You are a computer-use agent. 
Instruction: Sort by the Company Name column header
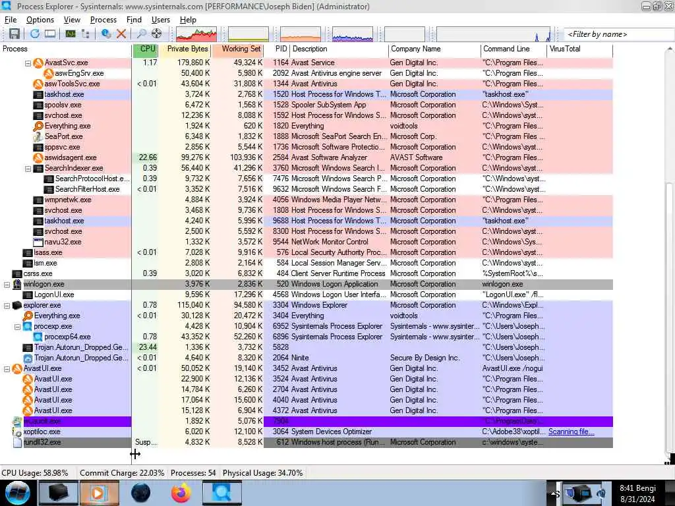pos(434,49)
